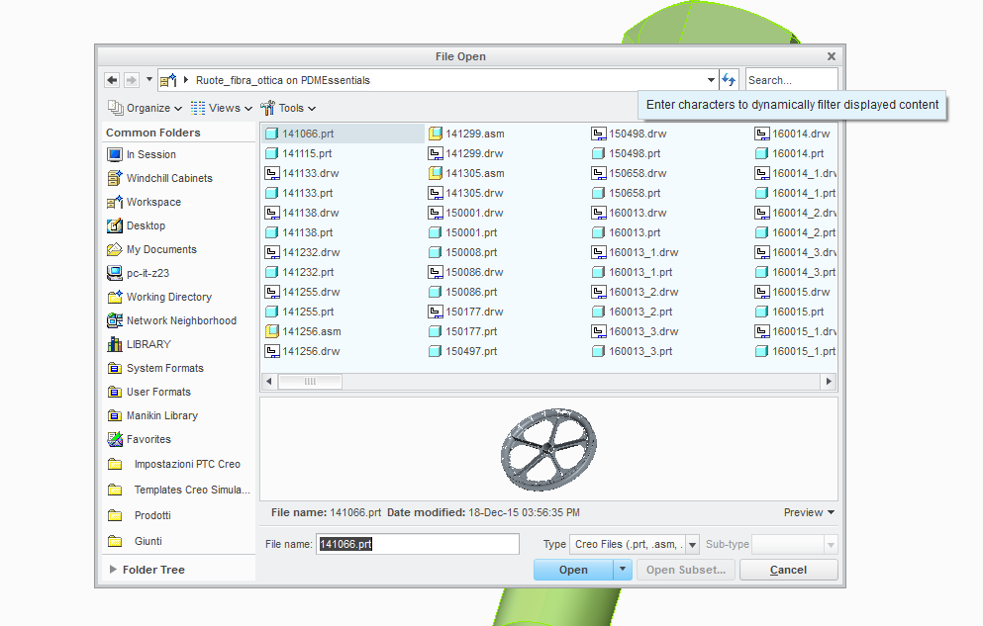Image resolution: width=983 pixels, height=626 pixels.
Task: Click the workspace icon in address bar
Action: 168,80
